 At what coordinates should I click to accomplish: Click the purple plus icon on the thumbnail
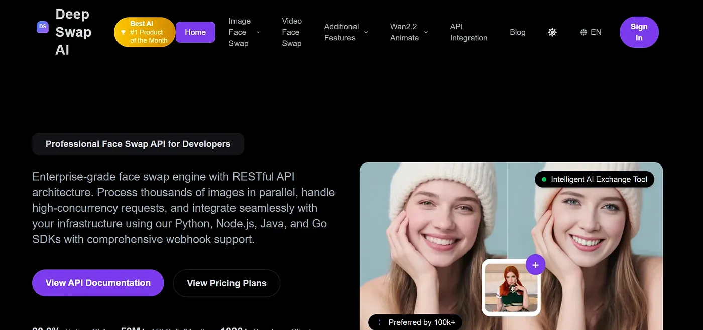[535, 265]
